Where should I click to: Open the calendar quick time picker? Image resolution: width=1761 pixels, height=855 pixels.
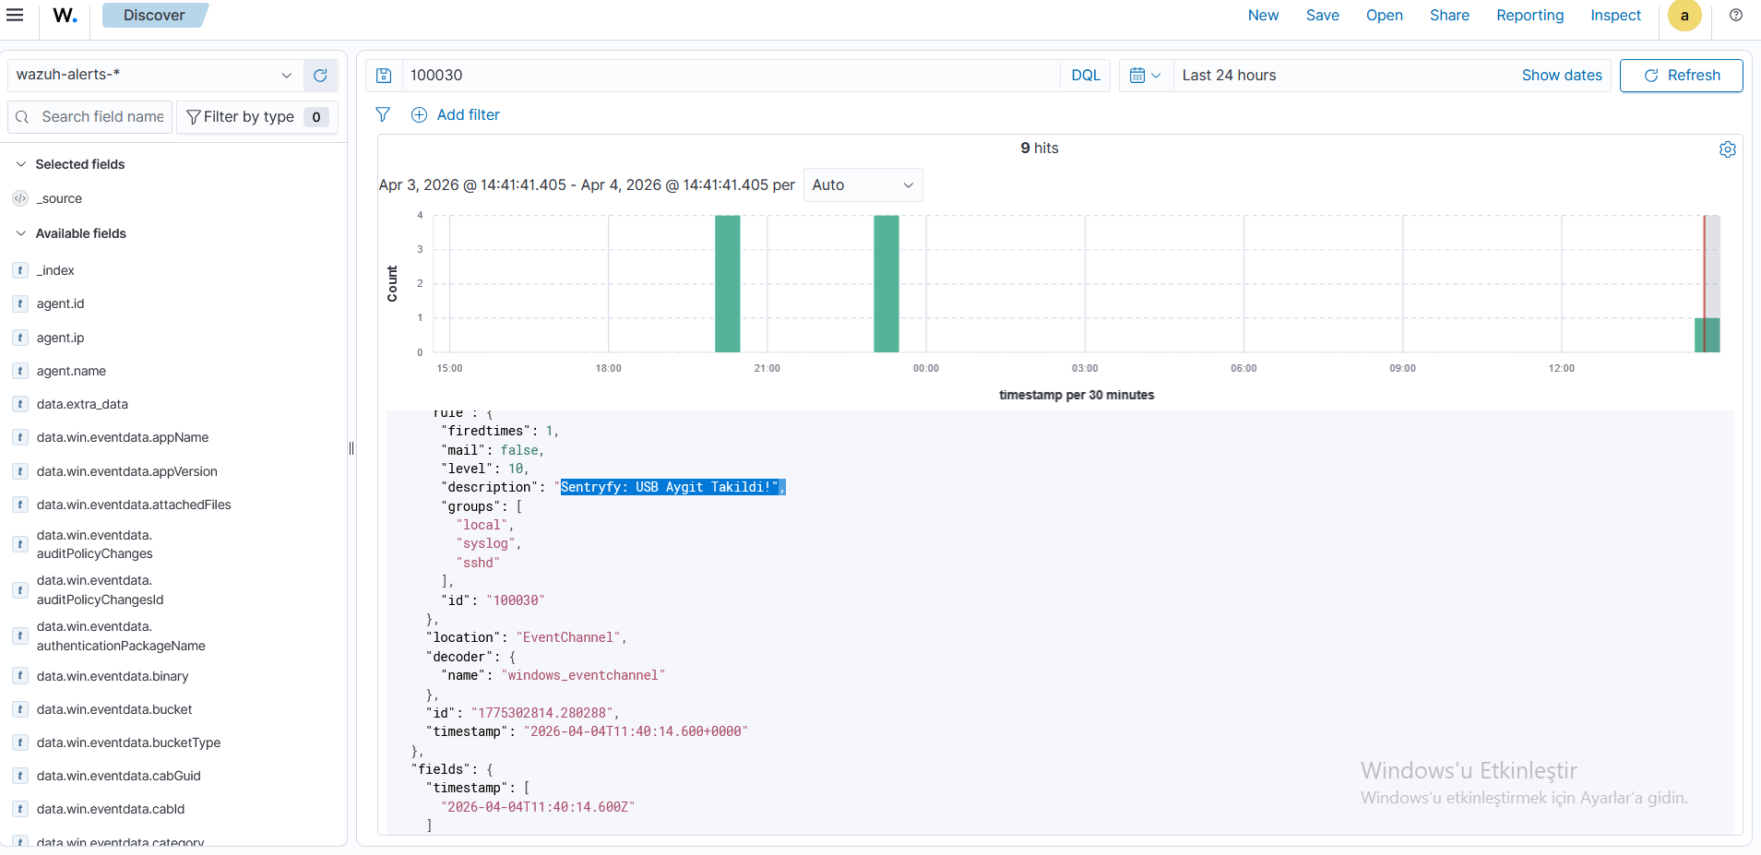[x=1145, y=76]
